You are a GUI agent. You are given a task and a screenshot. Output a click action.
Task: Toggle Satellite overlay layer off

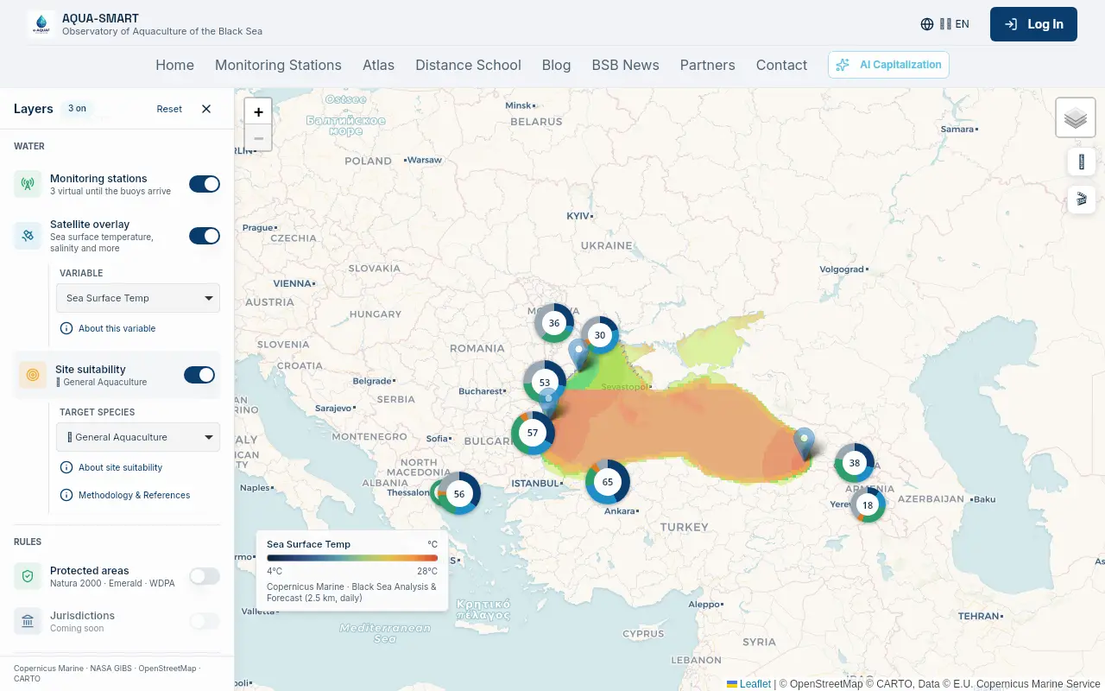tap(205, 236)
